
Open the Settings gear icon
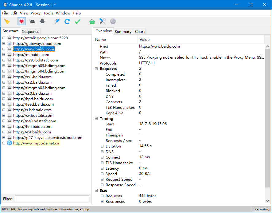tap(113, 22)
